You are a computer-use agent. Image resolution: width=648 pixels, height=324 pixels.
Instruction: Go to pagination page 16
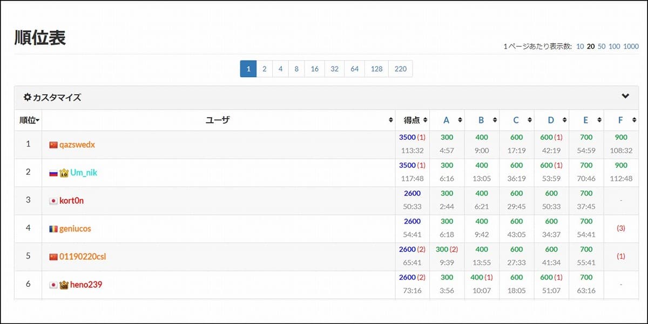pos(315,69)
